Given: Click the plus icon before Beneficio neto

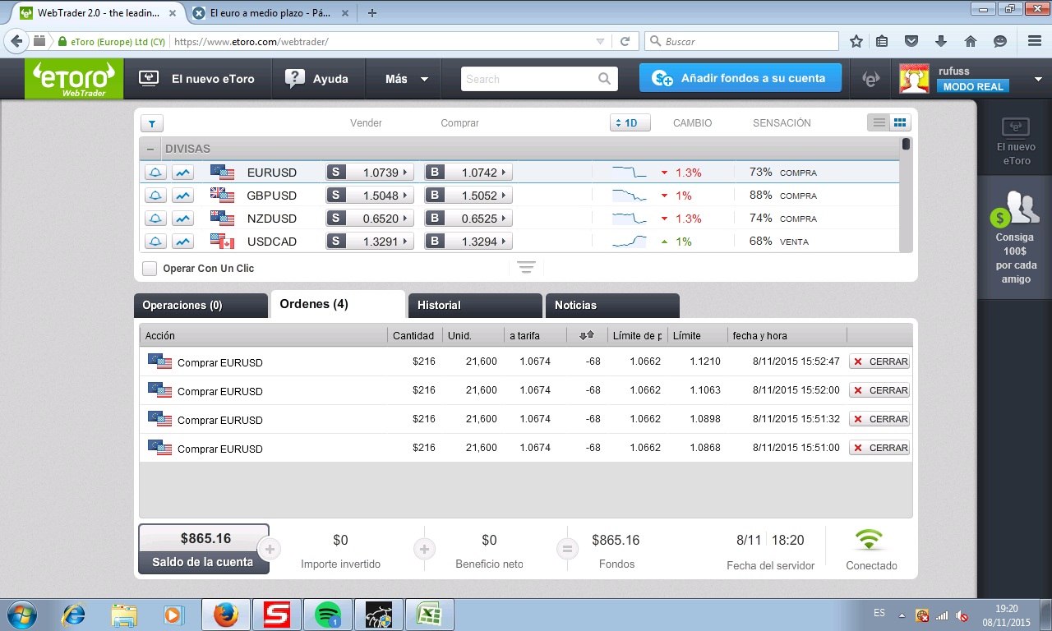Looking at the screenshot, I should (x=424, y=549).
